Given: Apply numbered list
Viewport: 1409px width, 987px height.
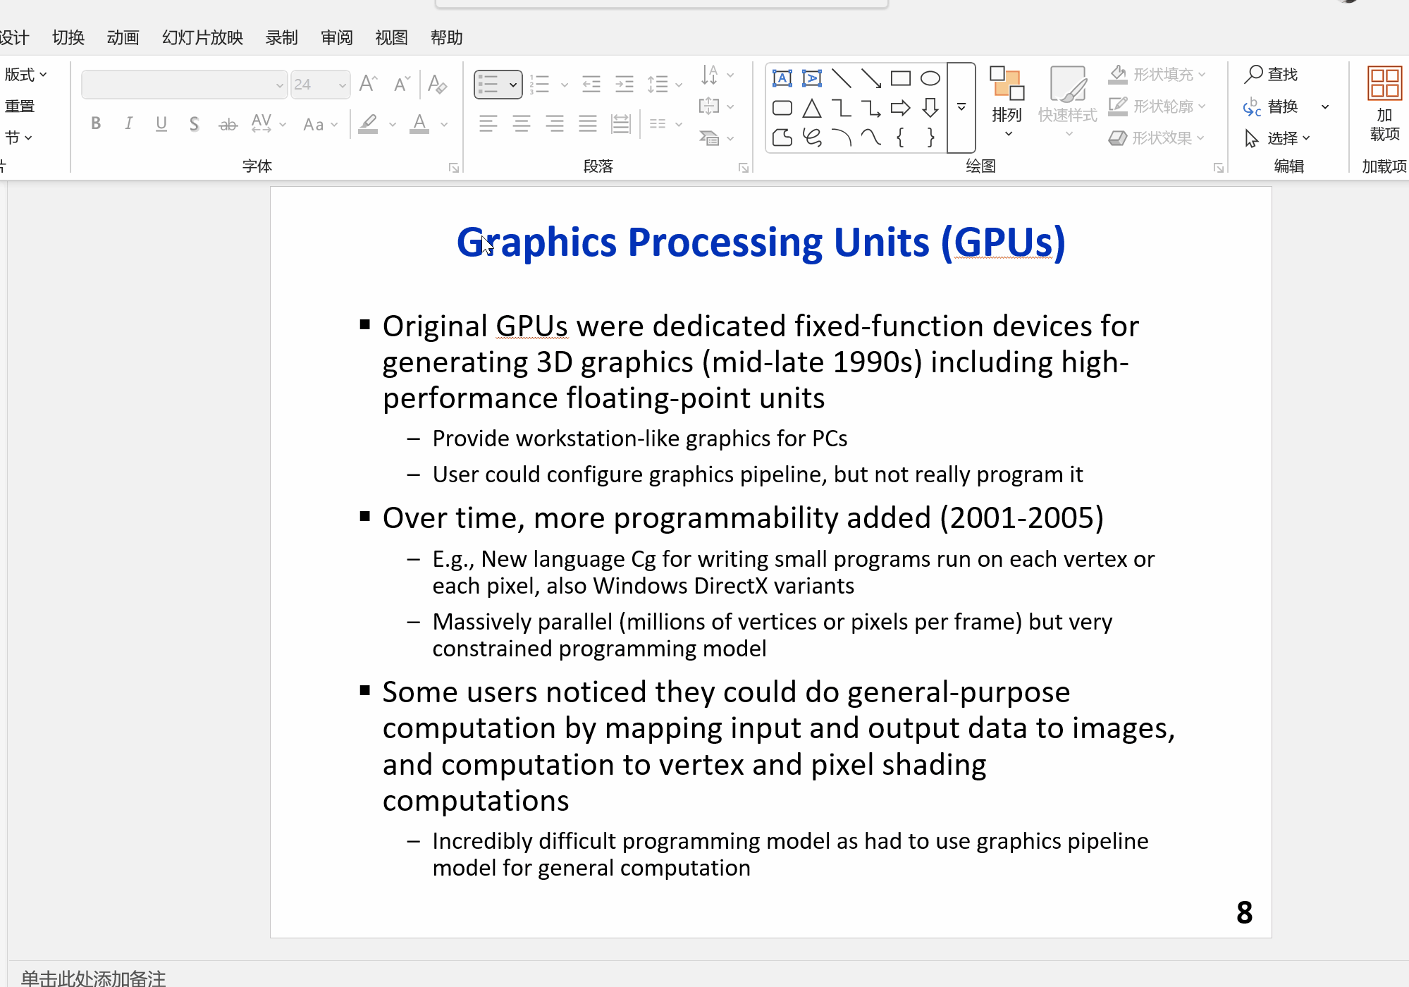Looking at the screenshot, I should (540, 85).
